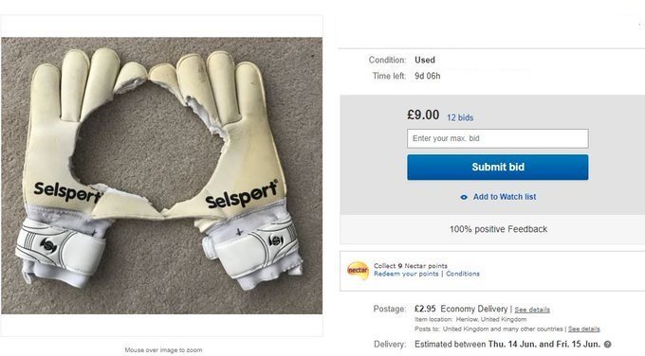Viewport: 645px width, 356px height.
Task: Click the goalkeeper gloves product image
Action: click(161, 176)
